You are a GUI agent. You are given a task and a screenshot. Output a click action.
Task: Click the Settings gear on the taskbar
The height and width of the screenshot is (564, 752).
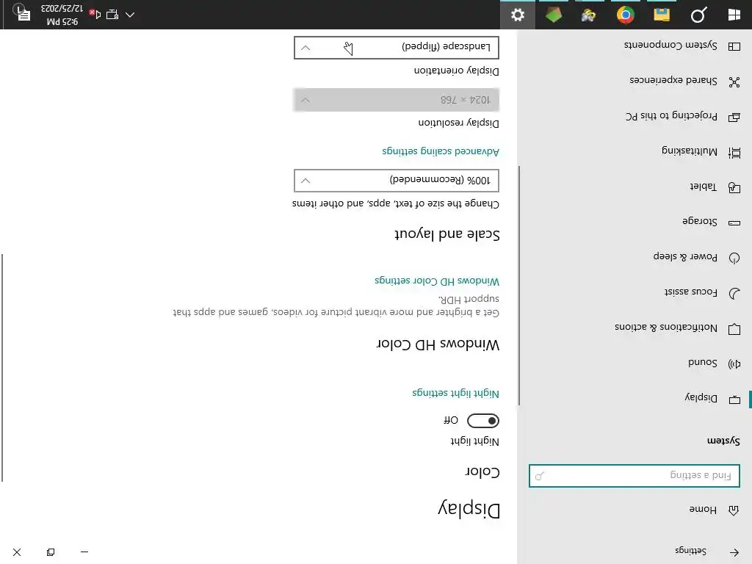pos(518,15)
